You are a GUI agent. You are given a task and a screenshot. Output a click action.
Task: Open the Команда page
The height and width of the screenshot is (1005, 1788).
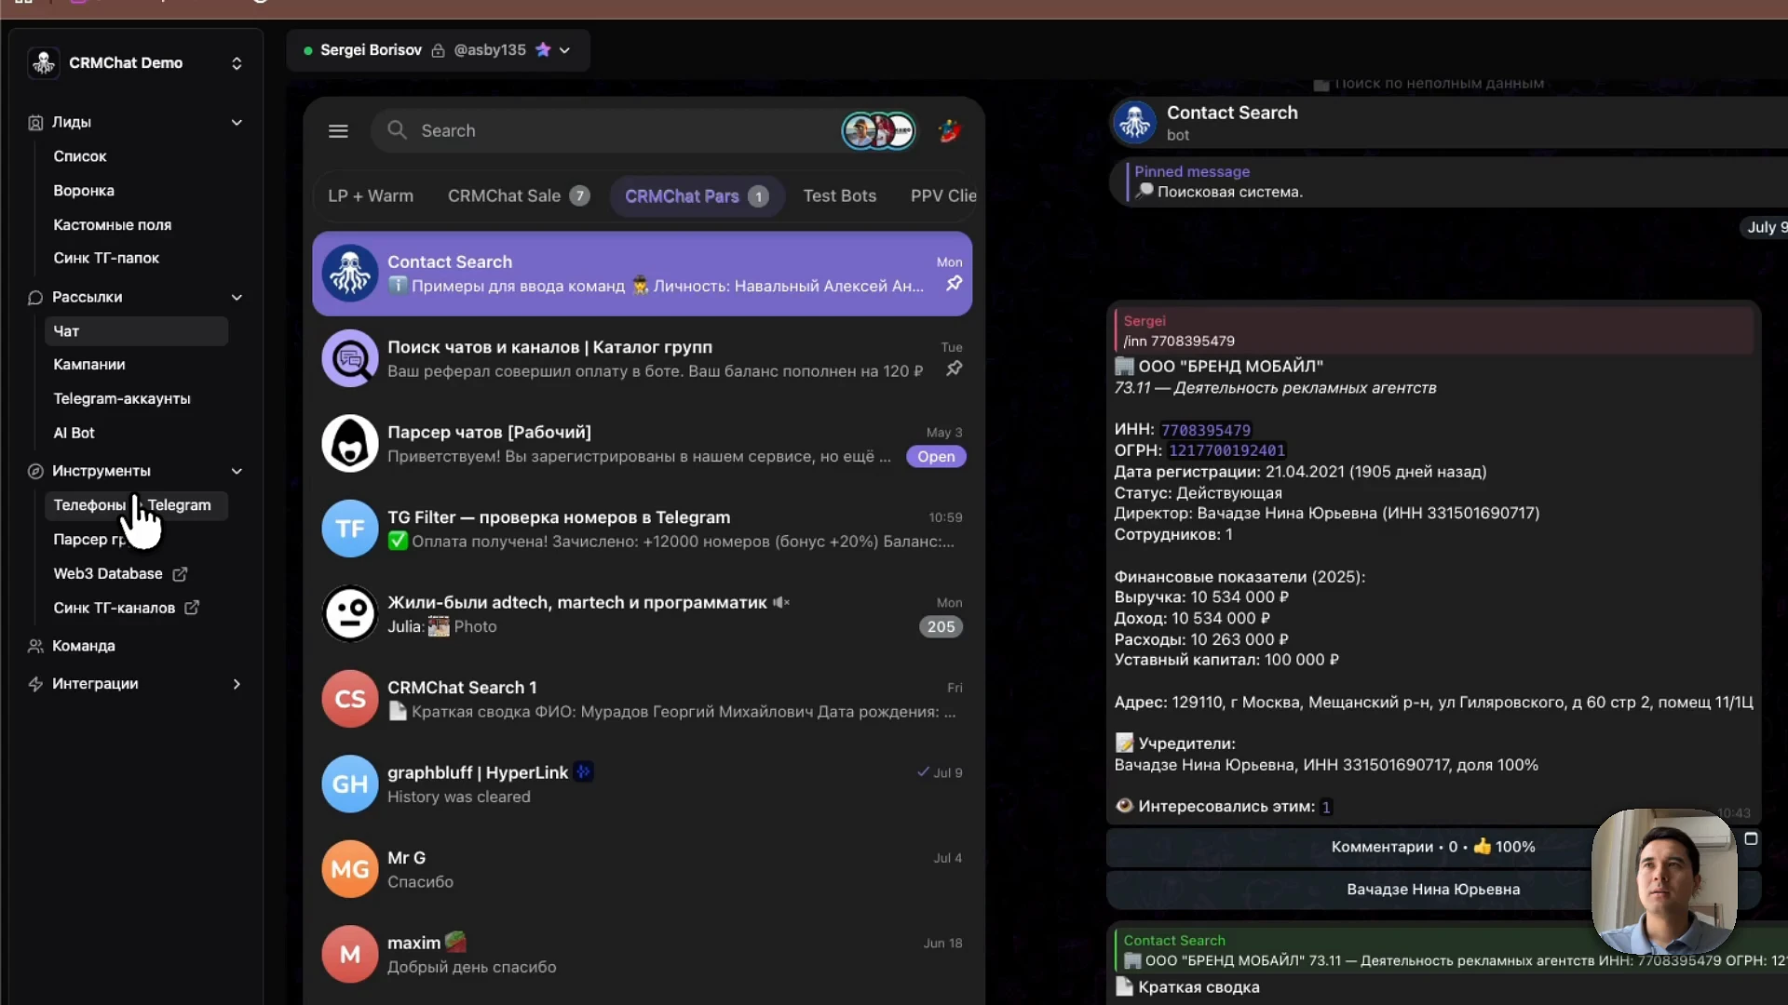pos(84,646)
